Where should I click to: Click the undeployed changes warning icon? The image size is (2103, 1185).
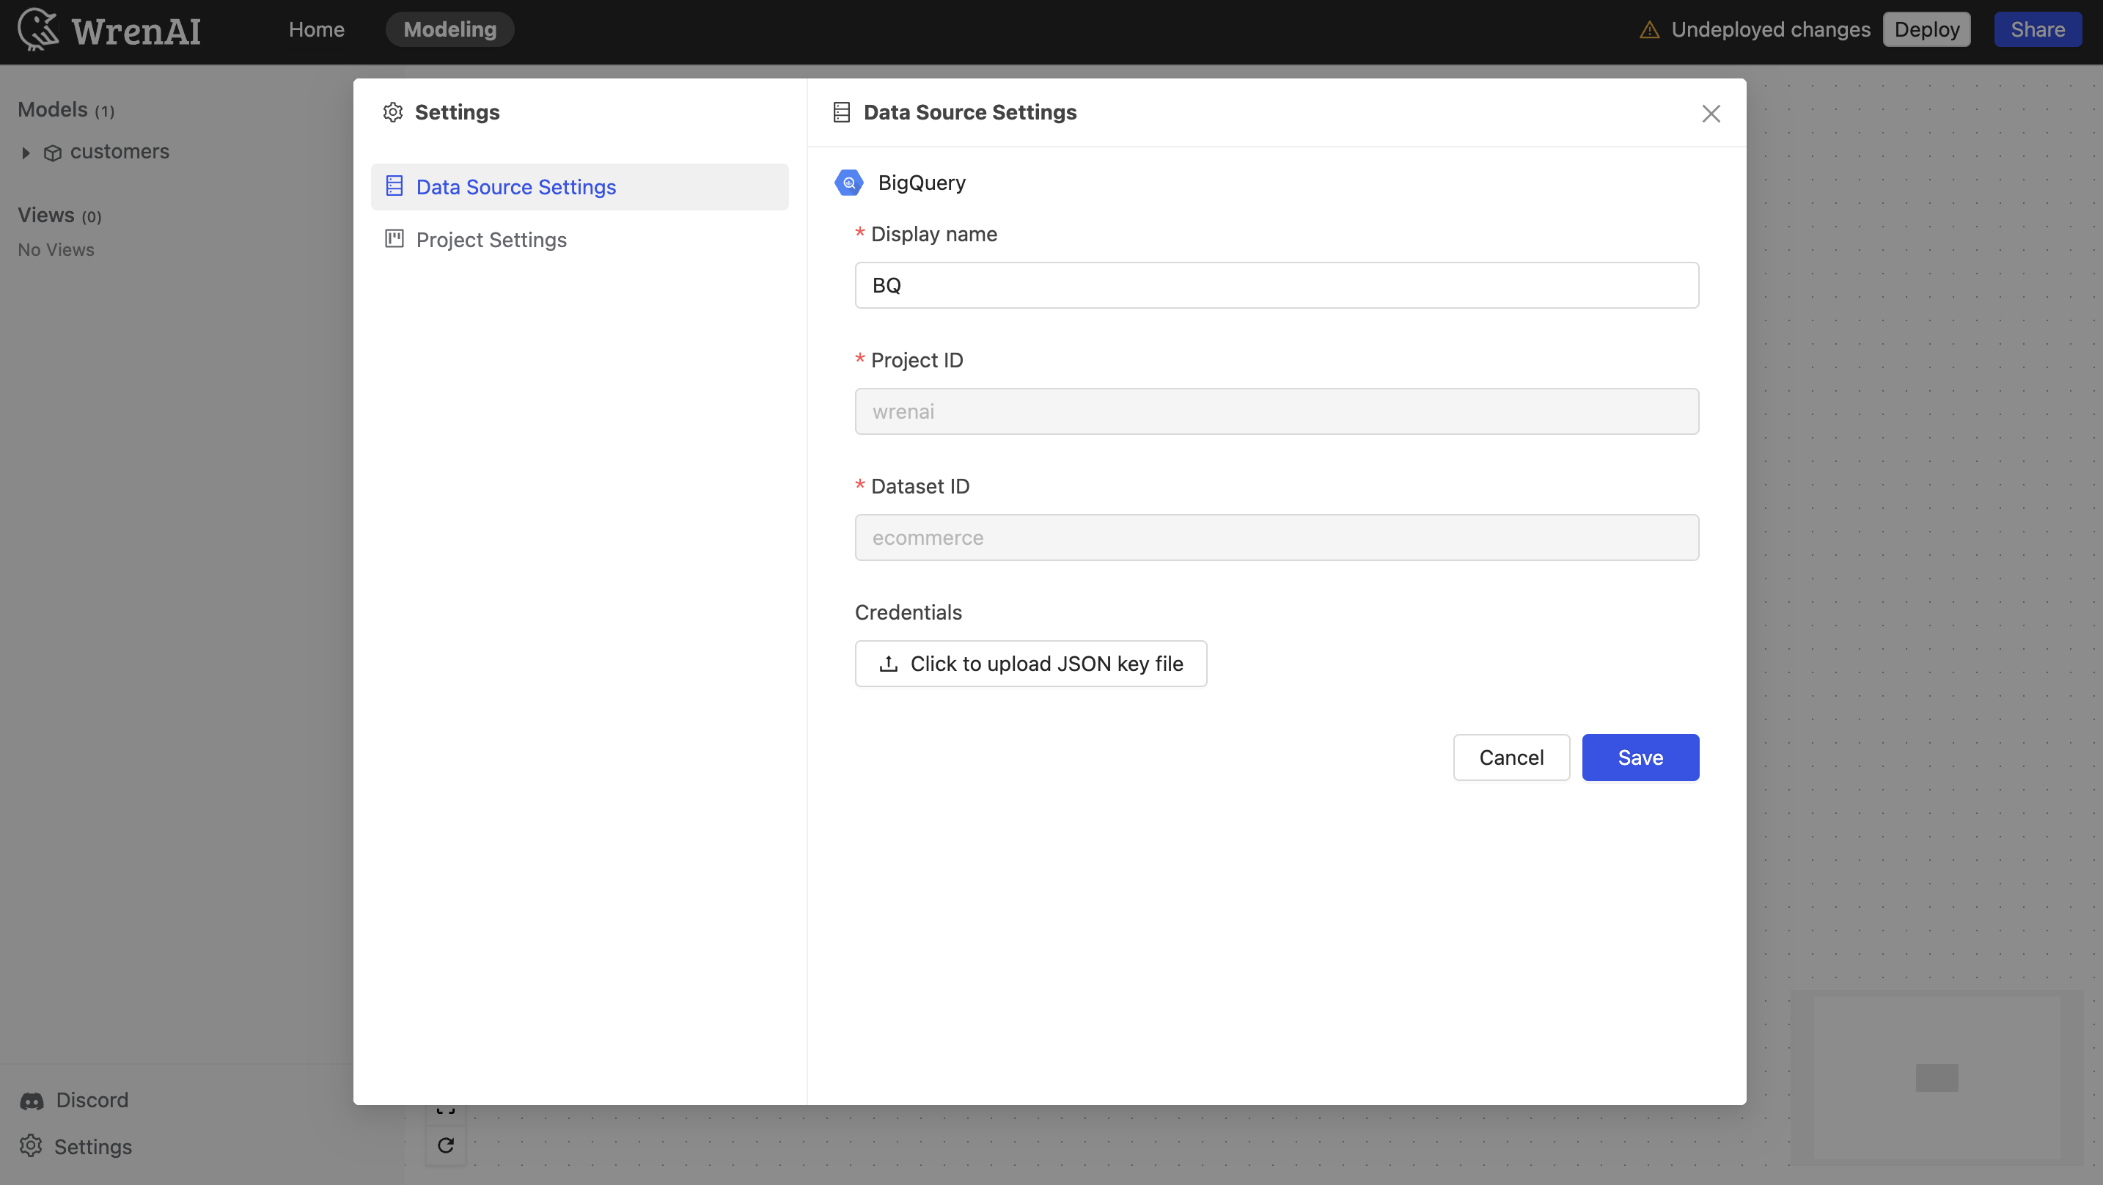click(x=1650, y=30)
